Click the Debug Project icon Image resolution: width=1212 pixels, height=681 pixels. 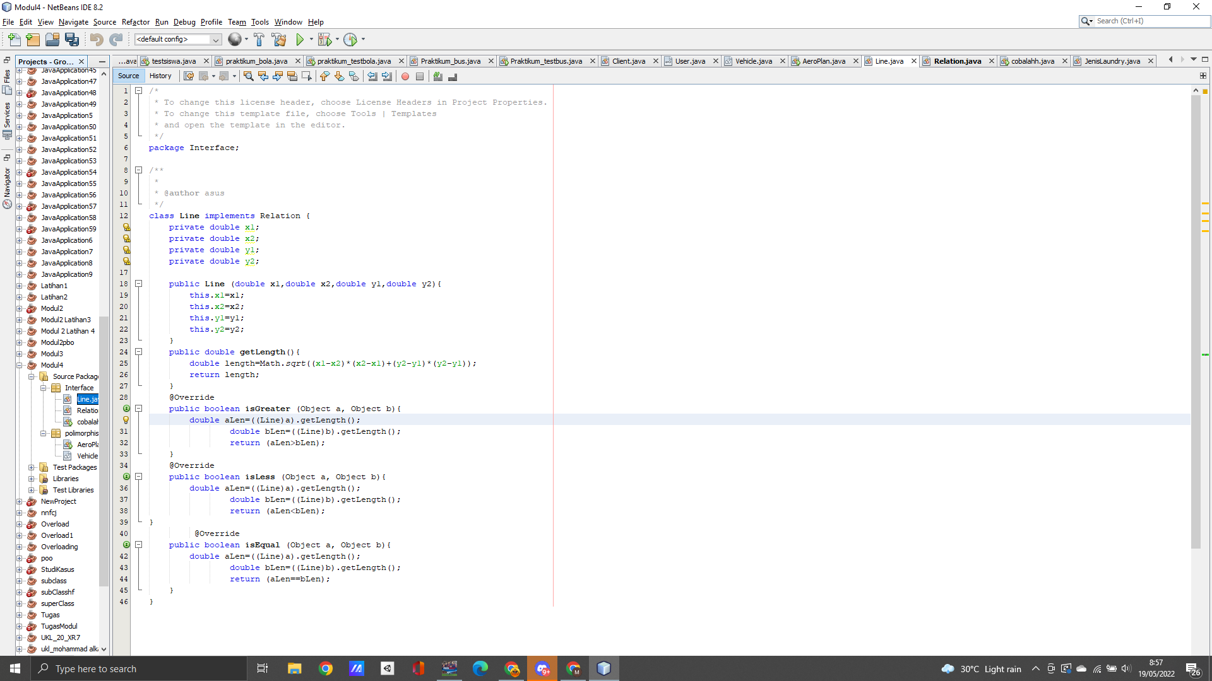click(324, 40)
